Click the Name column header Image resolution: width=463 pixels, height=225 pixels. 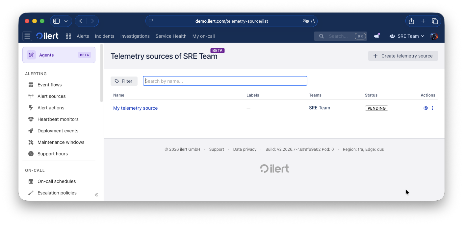(x=119, y=95)
